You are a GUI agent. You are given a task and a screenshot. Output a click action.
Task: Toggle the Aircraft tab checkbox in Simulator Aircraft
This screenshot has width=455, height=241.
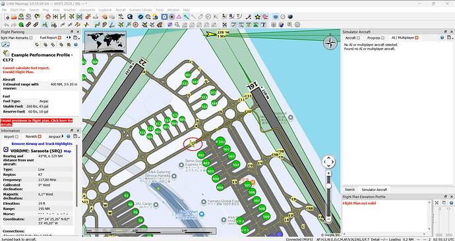point(358,38)
